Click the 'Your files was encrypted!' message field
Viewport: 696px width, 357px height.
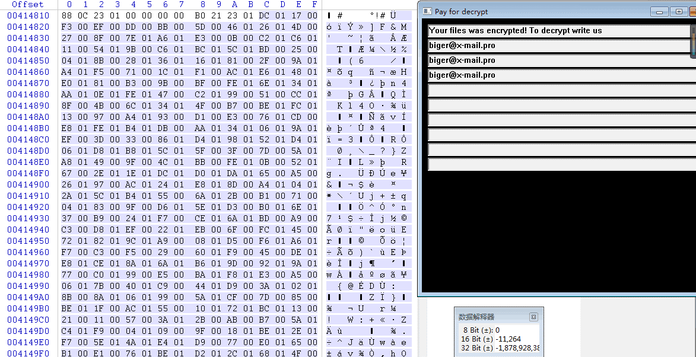[560, 31]
